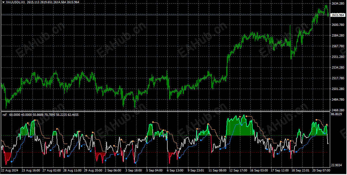Click the 56.2225 rsif value
The width and height of the screenshot is (347, 175).
pyautogui.click(x=62, y=115)
